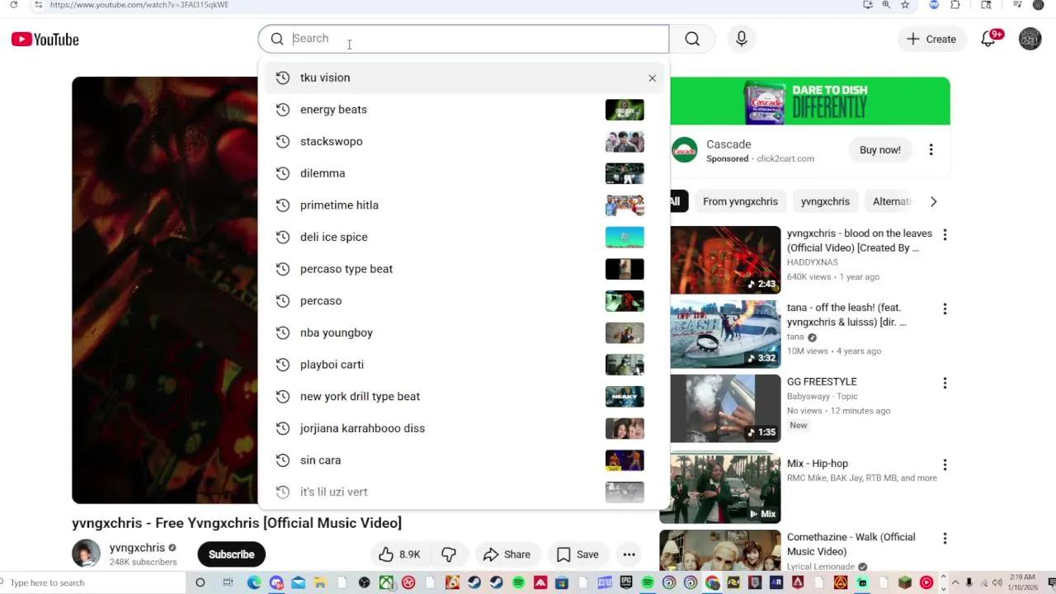Click the Cascade ad banner image
The height and width of the screenshot is (594, 1056).
(x=810, y=101)
